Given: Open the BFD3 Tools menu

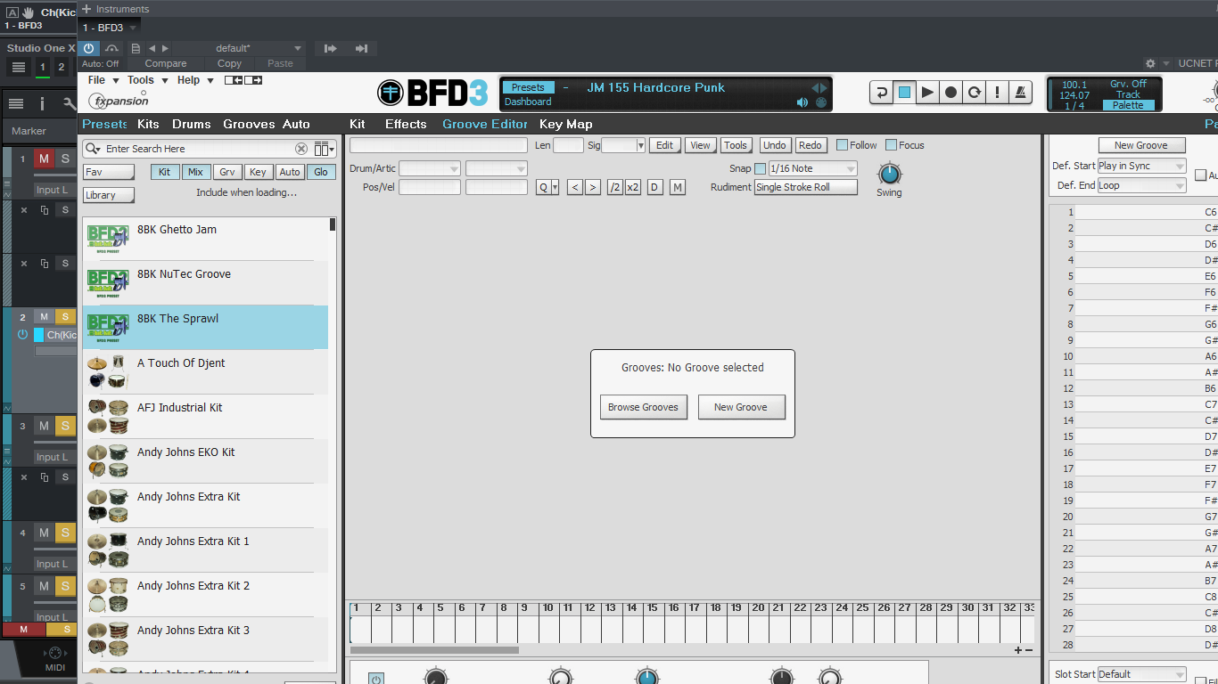Looking at the screenshot, I should click(146, 80).
